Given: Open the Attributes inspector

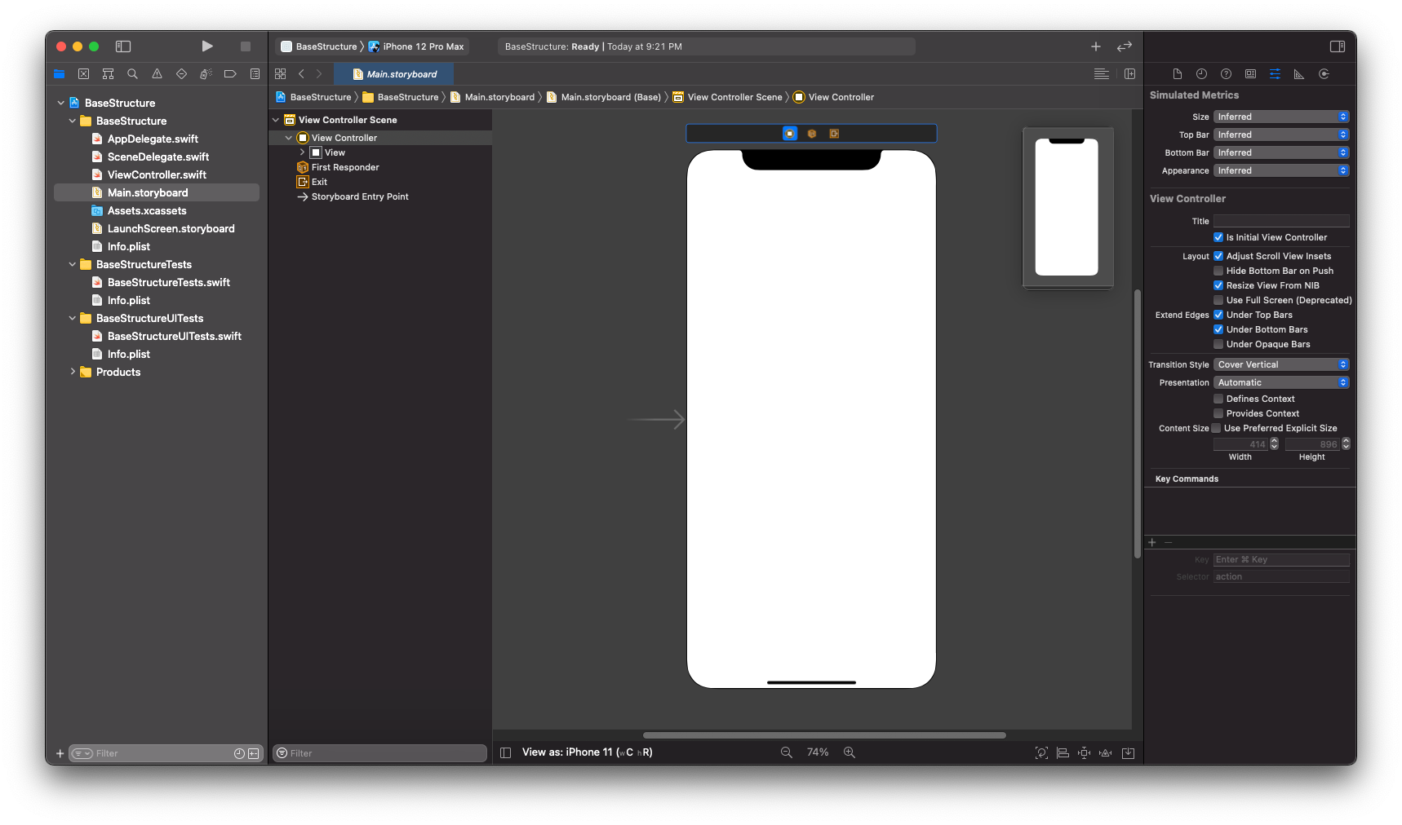Looking at the screenshot, I should click(x=1275, y=74).
